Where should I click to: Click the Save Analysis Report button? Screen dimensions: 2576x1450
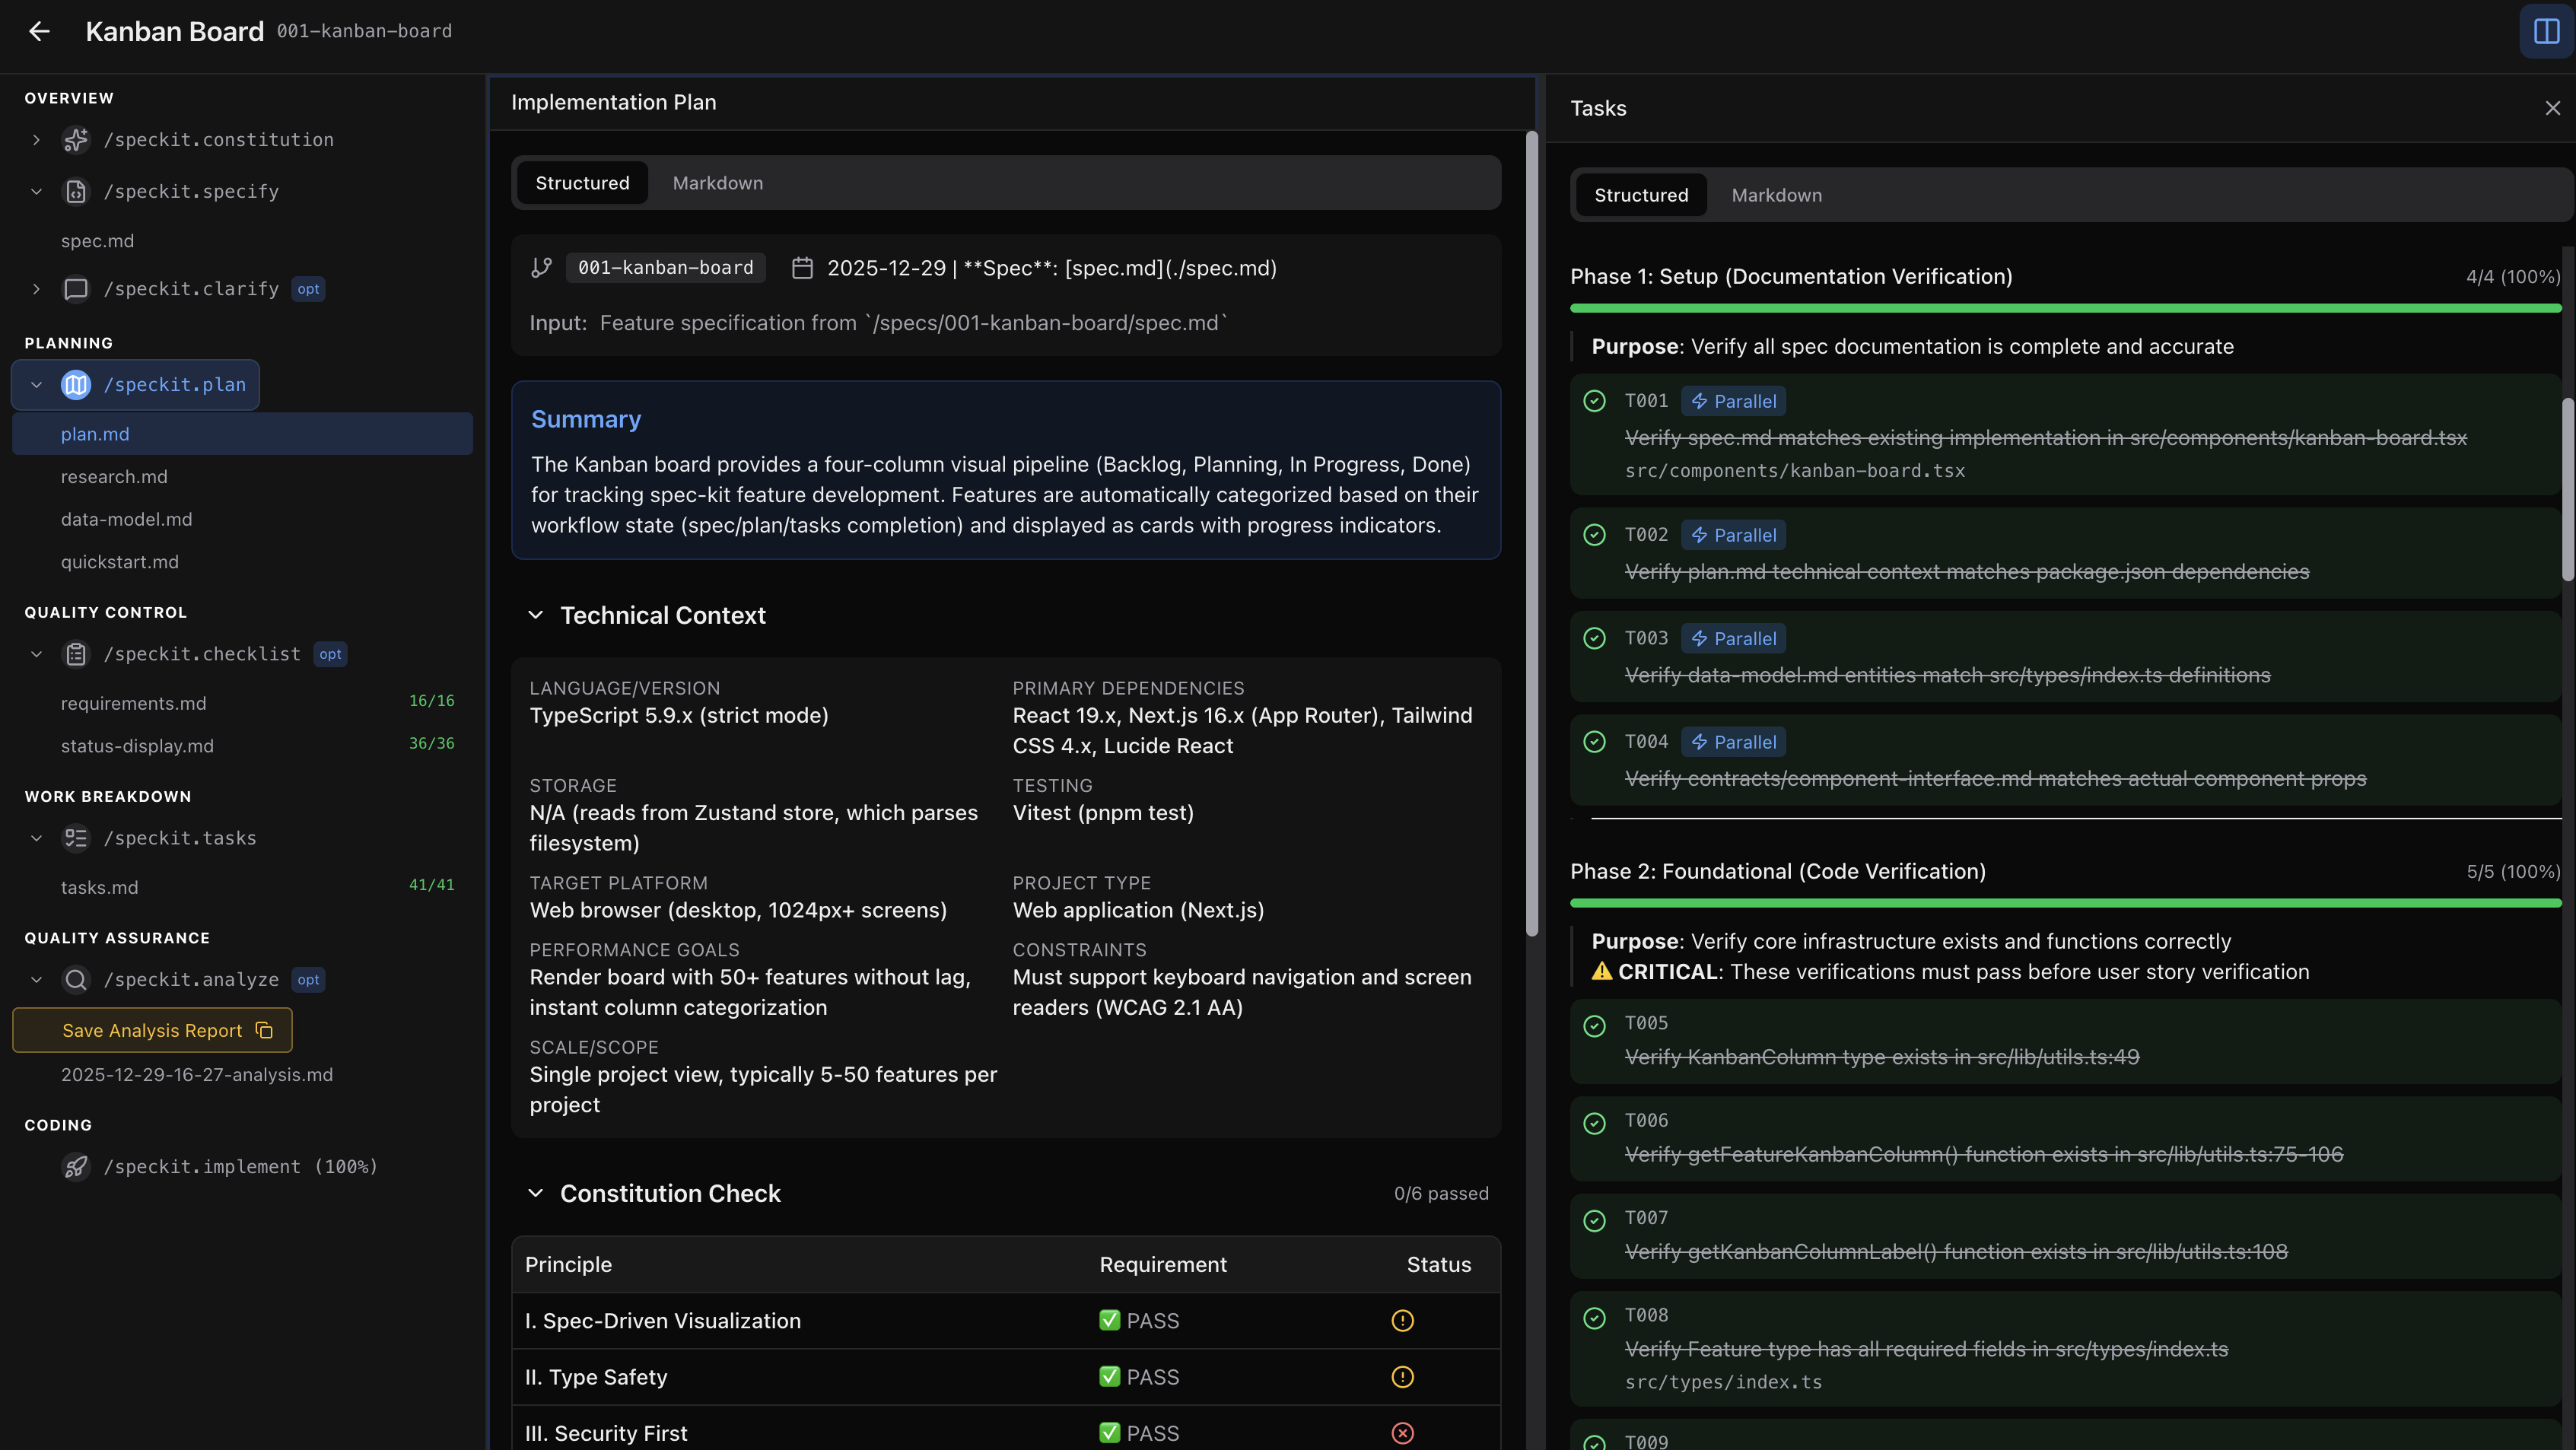pyautogui.click(x=151, y=1030)
